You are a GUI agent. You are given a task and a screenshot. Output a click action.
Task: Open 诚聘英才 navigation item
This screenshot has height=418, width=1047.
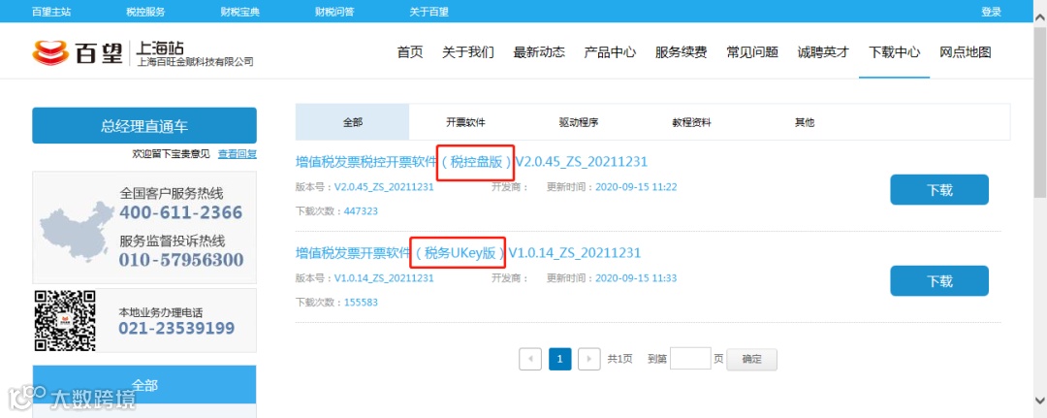823,52
